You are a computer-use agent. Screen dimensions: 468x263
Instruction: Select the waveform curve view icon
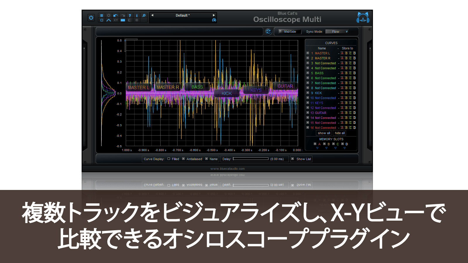[109, 20]
